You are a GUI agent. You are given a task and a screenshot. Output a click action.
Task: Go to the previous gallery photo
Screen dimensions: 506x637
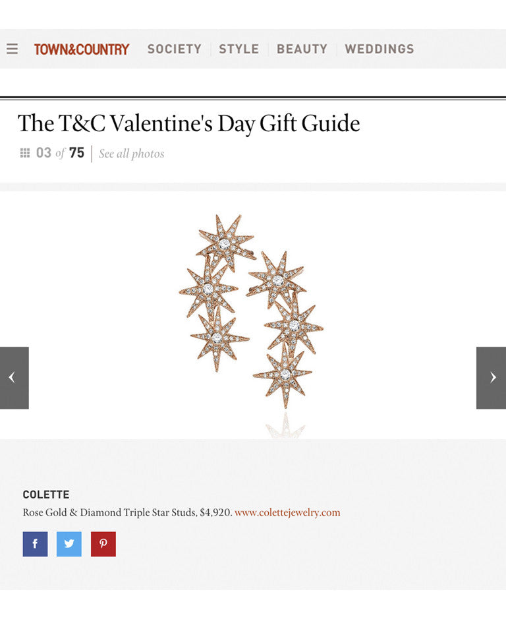[x=14, y=378]
